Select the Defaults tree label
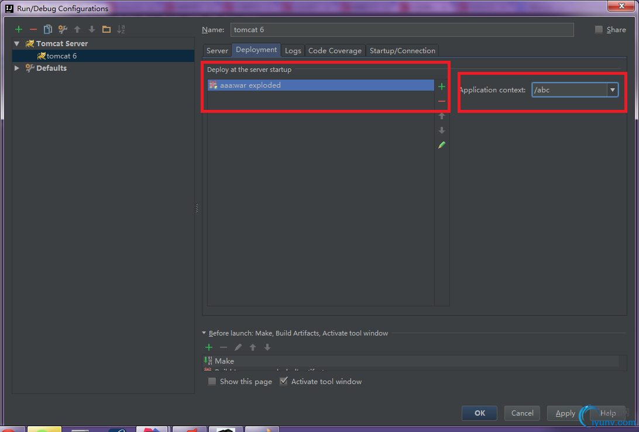 pos(51,68)
